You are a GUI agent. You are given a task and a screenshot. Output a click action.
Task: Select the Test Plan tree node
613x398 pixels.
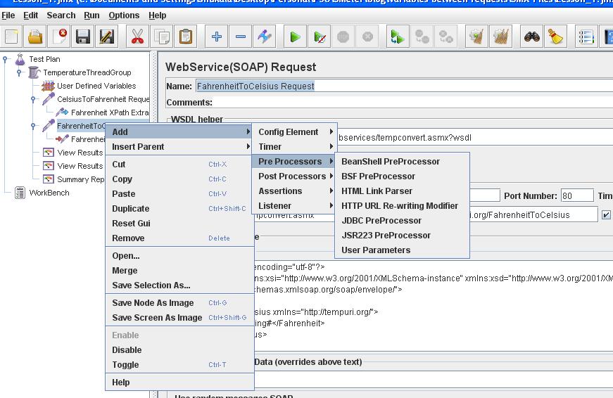tap(44, 59)
